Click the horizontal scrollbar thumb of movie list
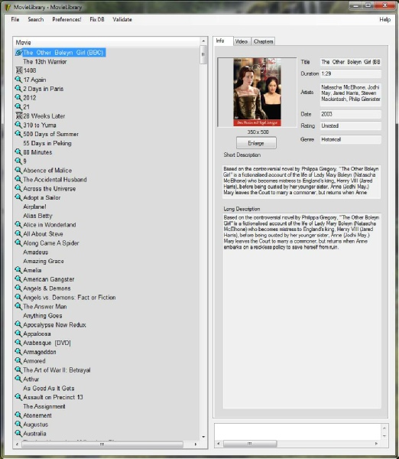 pyautogui.click(x=102, y=444)
